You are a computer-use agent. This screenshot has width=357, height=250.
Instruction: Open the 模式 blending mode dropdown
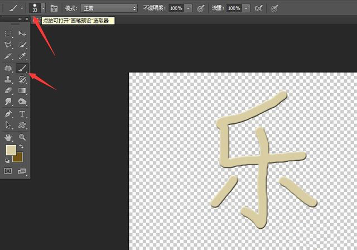(109, 8)
